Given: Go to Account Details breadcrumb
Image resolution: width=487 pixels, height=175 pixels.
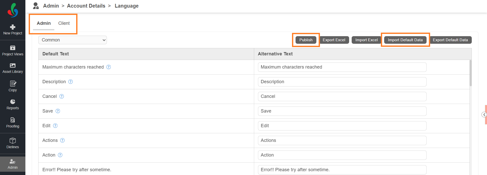Looking at the screenshot, I should (86, 6).
